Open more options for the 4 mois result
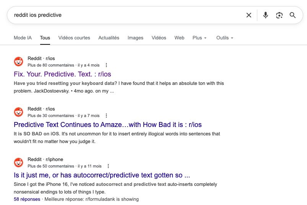 (x=106, y=65)
